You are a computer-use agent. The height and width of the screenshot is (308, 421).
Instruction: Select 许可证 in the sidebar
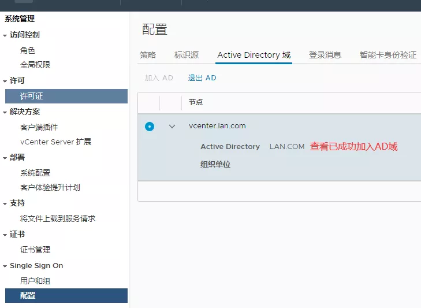[x=32, y=96]
